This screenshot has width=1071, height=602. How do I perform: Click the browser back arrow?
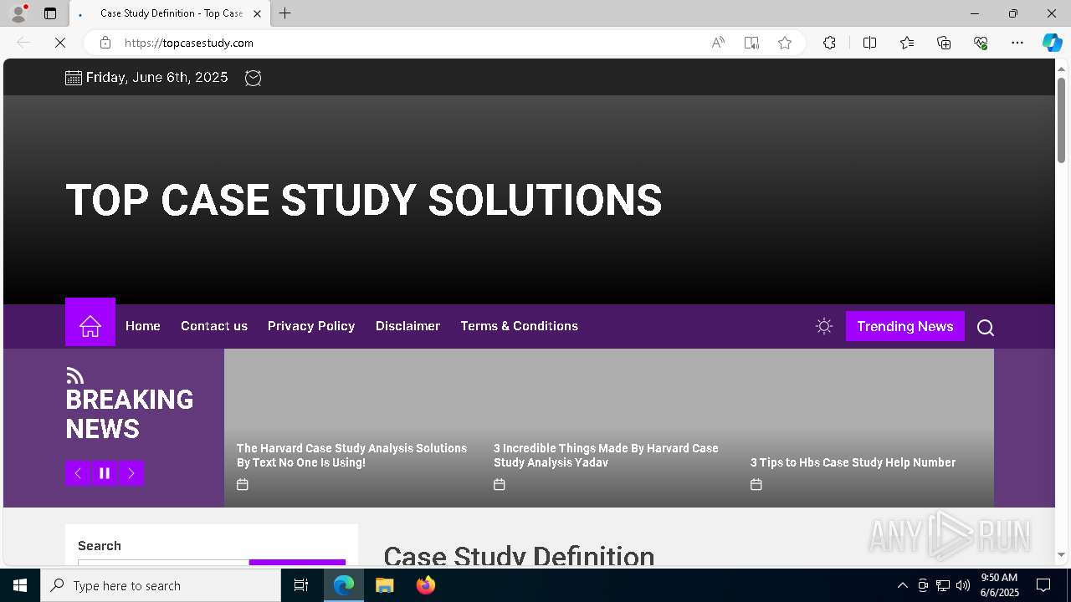click(23, 43)
